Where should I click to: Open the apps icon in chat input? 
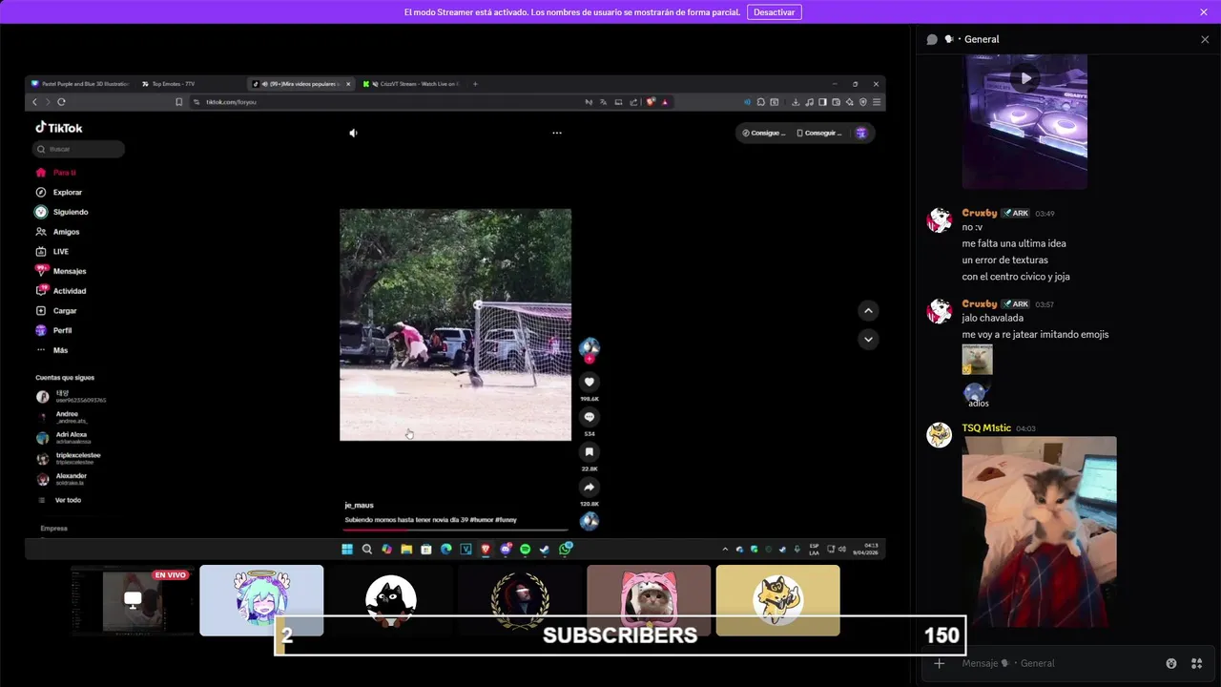[x=1196, y=663]
